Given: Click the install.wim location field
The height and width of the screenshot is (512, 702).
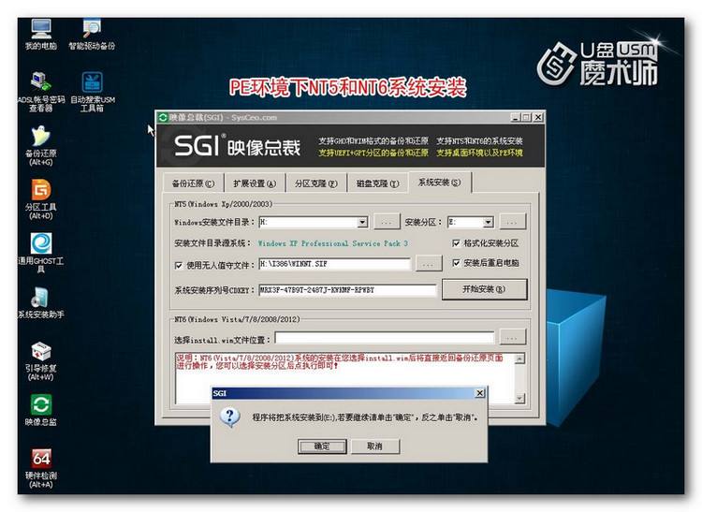Looking at the screenshot, I should [385, 338].
